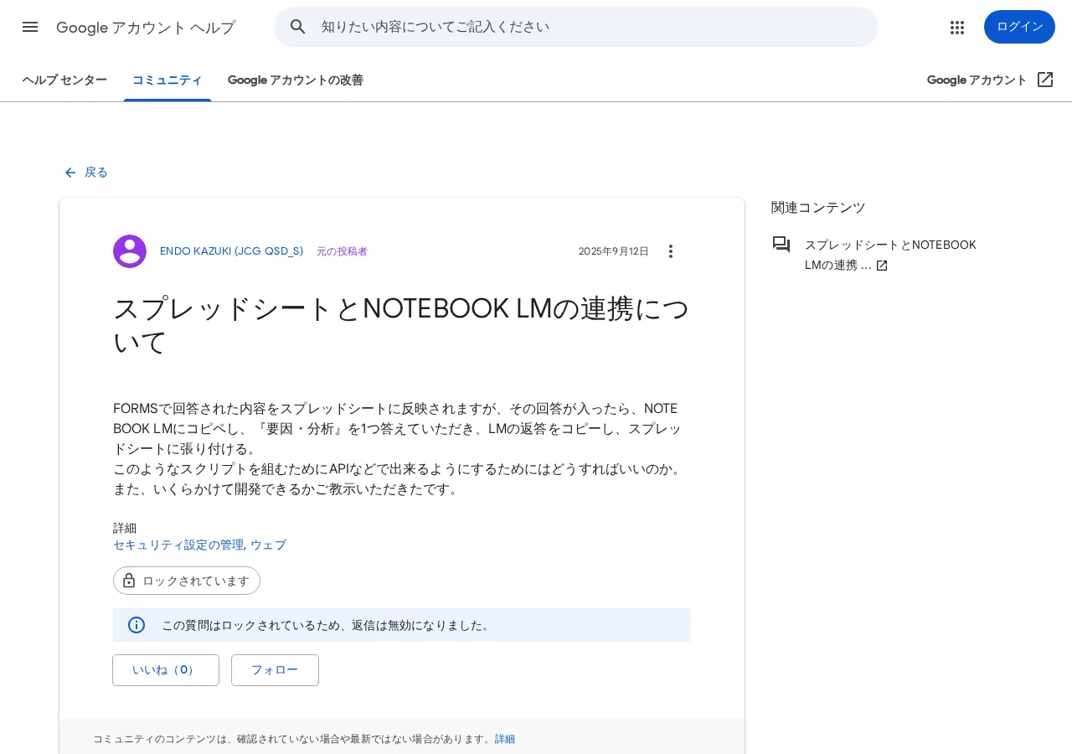
Task: Click the 2025年9月12日 post date
Action: click(x=614, y=251)
